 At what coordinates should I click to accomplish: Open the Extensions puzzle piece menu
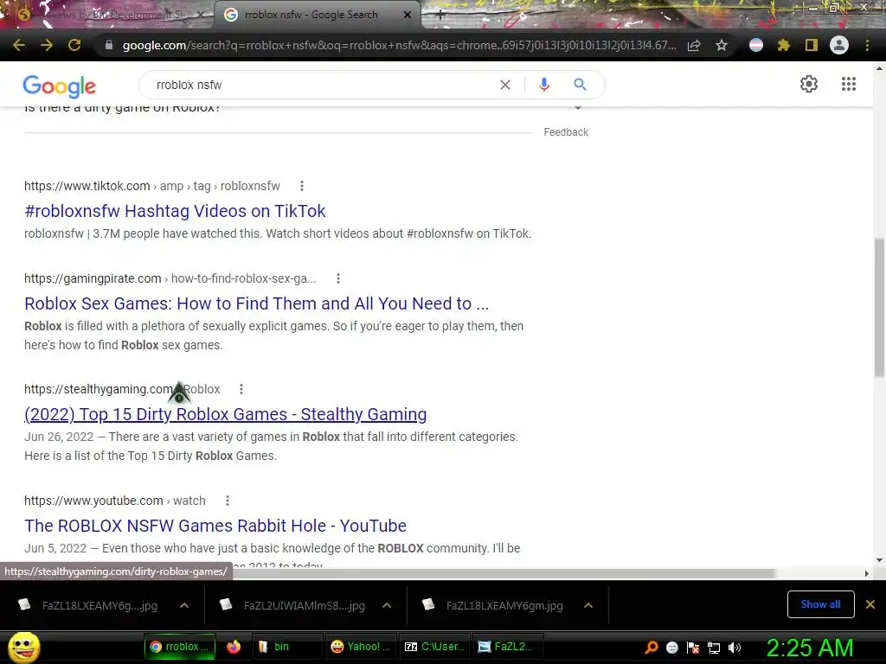tap(783, 45)
